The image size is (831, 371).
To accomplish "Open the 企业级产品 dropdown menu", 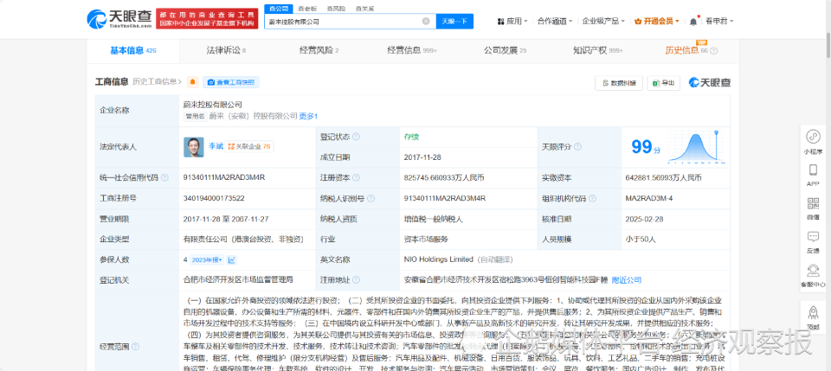I will [x=603, y=21].
